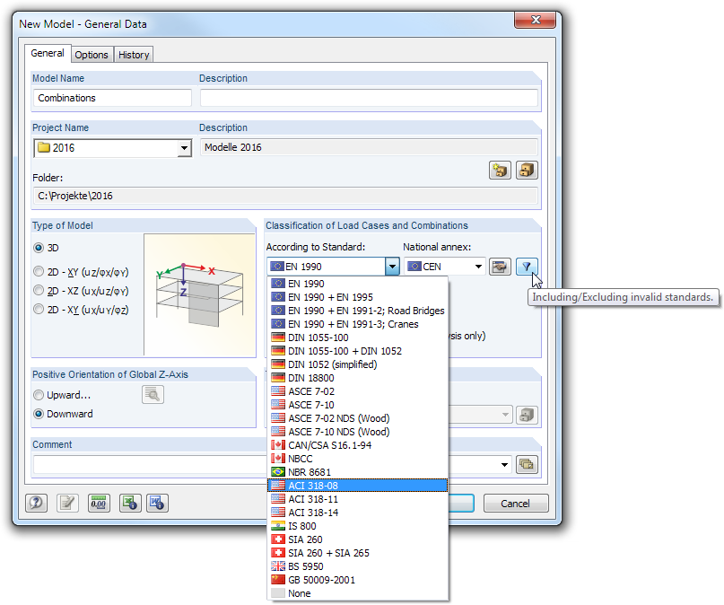Toggle the filter for invalid standards
The width and height of the screenshot is (724, 605).
click(x=527, y=267)
